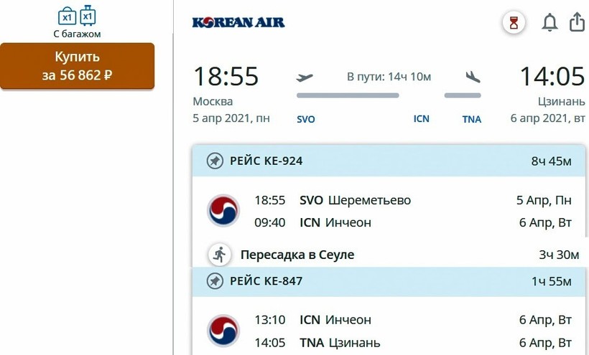Click the Пересадка в Сеуле transfer row
589x355 pixels.
[x=297, y=255]
